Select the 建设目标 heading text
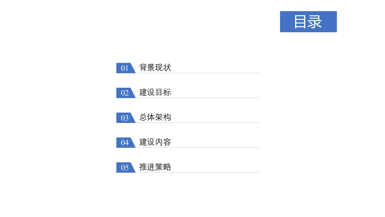Image resolution: width=385 pixels, height=217 pixels. tap(155, 92)
